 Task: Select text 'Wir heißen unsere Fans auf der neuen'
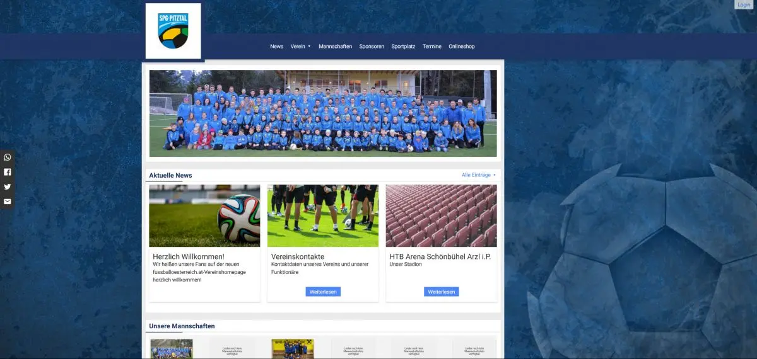196,265
